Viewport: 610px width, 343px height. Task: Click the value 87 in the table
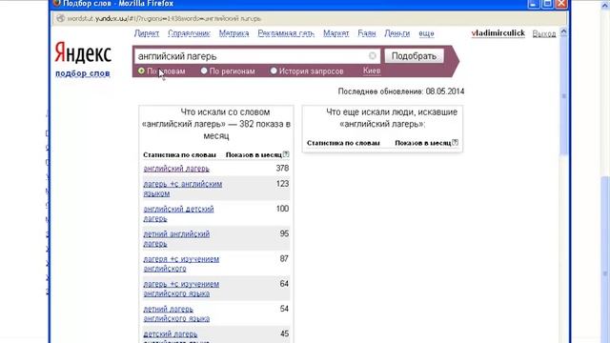pyautogui.click(x=284, y=258)
